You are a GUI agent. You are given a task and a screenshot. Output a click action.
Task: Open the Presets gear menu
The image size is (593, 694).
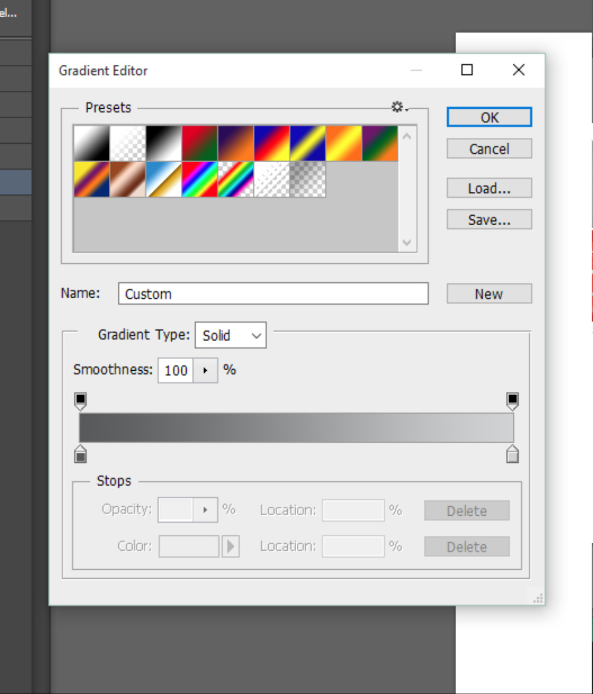(399, 107)
